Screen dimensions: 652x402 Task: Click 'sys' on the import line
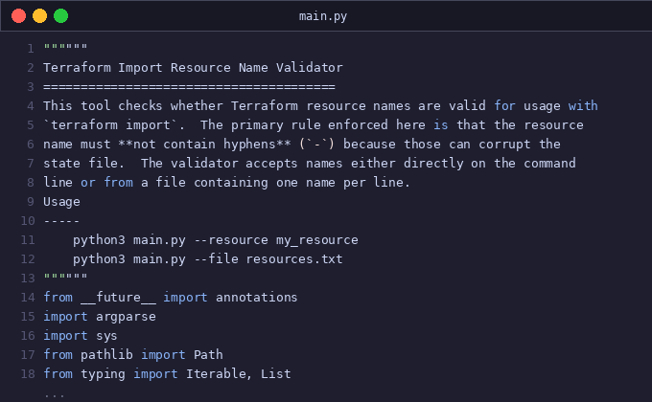pos(106,336)
